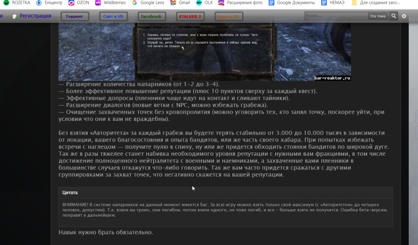The image size is (418, 245).
Task: Focus the forum search field Искать...
Action: [335, 16]
